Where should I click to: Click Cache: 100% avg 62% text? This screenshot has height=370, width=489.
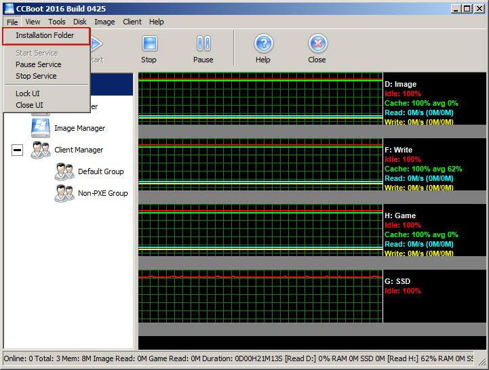click(x=423, y=169)
